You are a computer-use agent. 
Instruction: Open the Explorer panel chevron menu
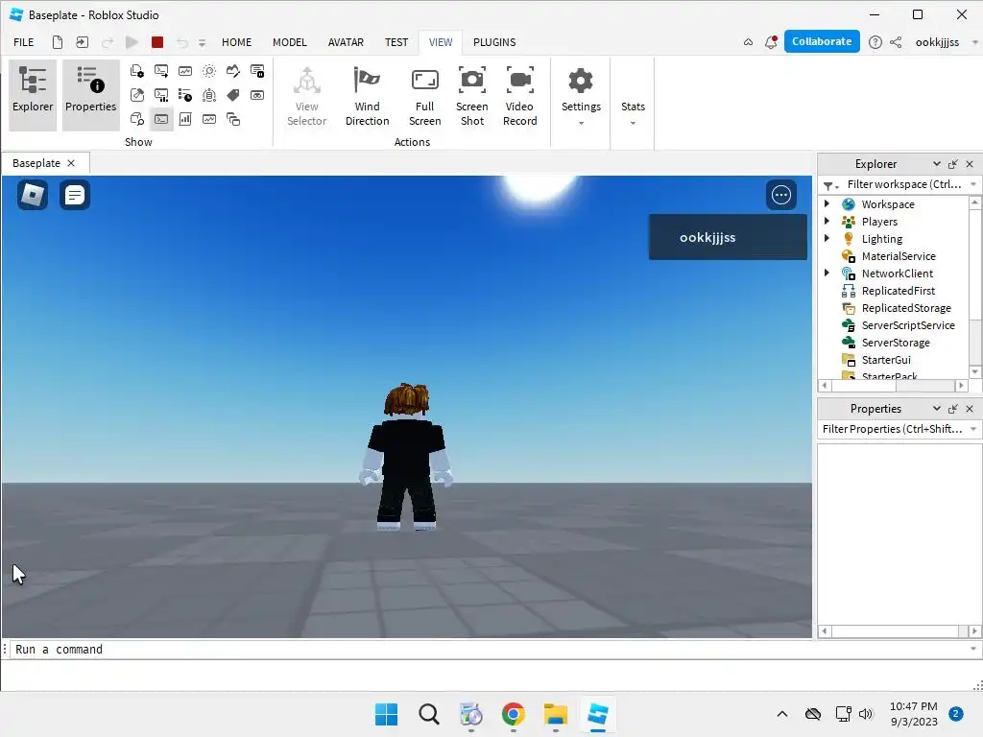pyautogui.click(x=937, y=163)
